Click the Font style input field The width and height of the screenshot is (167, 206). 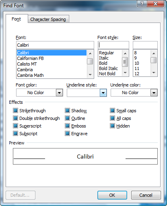(x=113, y=45)
